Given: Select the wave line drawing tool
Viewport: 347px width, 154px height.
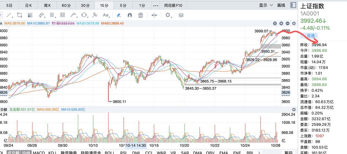Looking at the screenshot, I should 73,15.
